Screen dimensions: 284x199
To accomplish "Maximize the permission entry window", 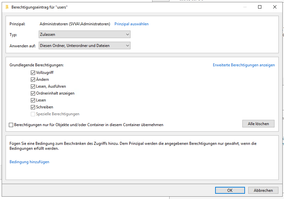I will tap(260, 7).
